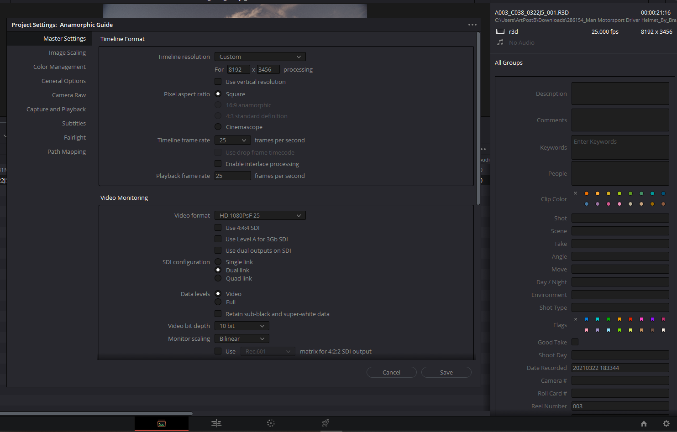
Task: Assign the orange clip color swatch
Action: click(587, 193)
